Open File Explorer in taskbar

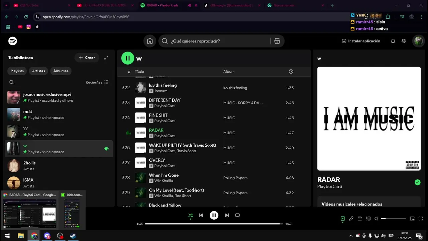21,236
